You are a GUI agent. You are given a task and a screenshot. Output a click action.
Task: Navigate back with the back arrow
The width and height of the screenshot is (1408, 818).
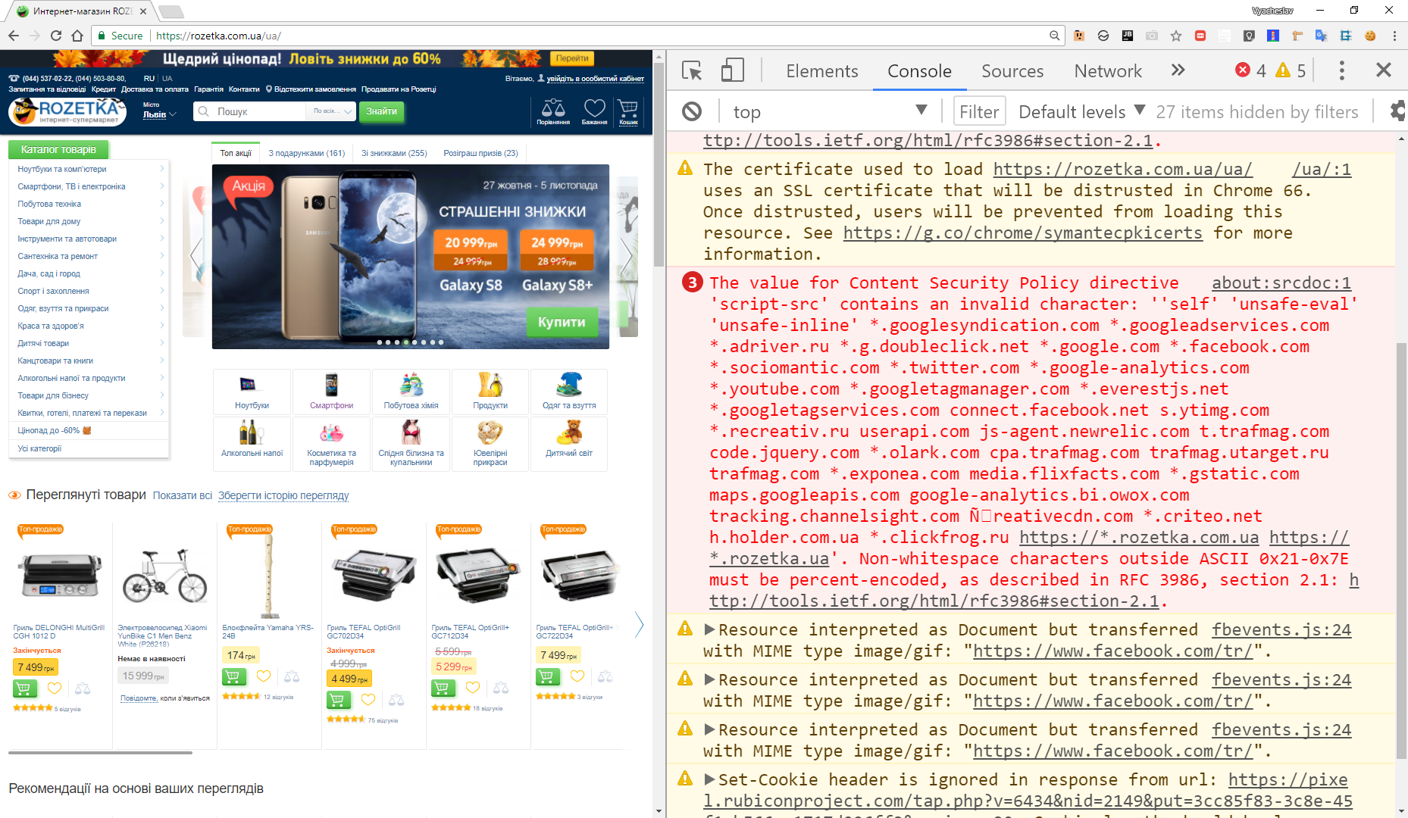(x=14, y=36)
